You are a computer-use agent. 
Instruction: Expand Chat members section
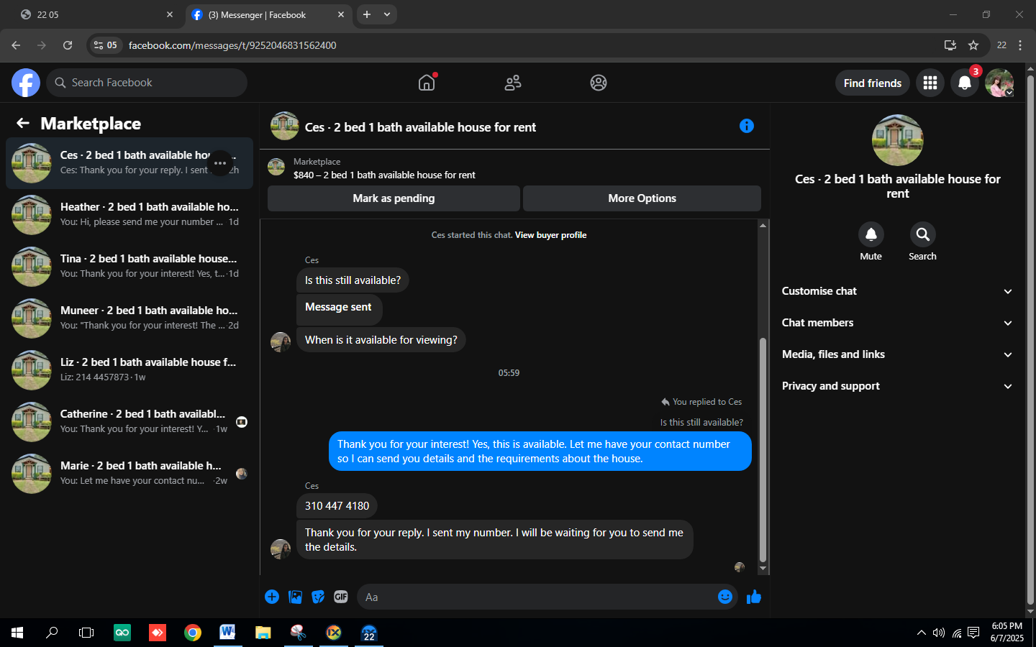point(897,323)
